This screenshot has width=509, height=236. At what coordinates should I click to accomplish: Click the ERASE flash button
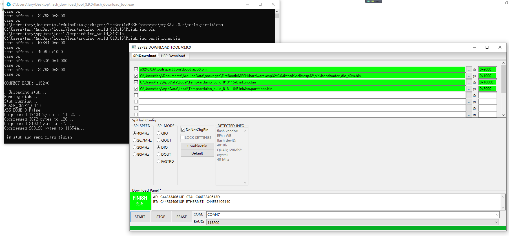pyautogui.click(x=182, y=217)
